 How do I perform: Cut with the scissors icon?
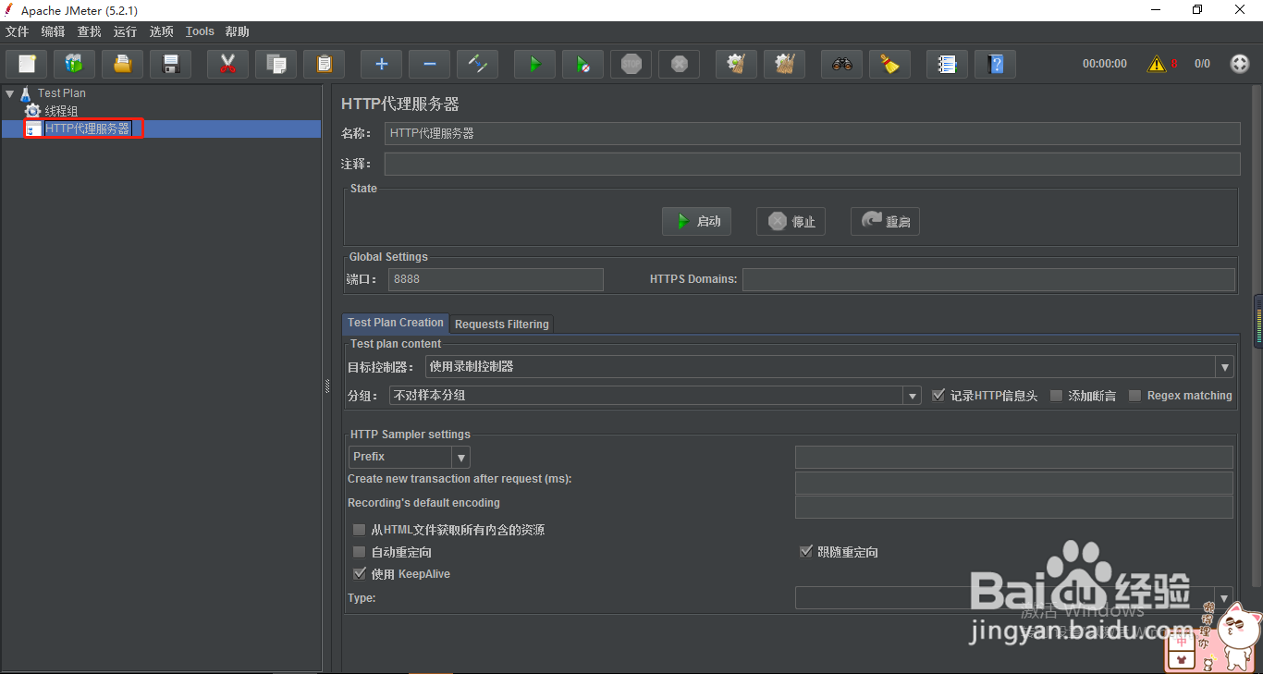(x=227, y=64)
